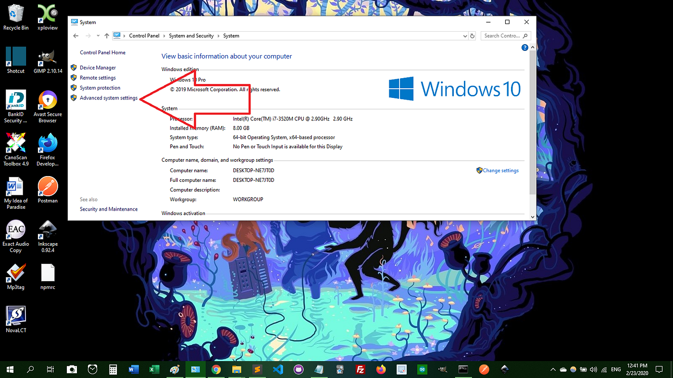Select the Postman desktop icon

48,190
